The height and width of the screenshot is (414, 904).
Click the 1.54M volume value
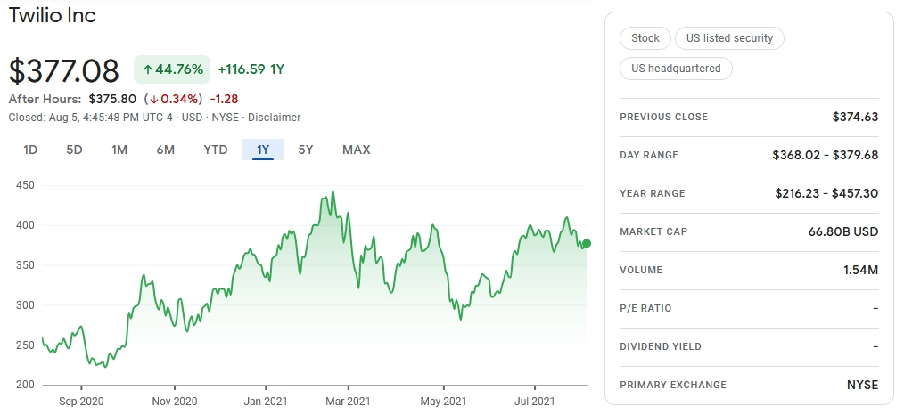tap(860, 270)
